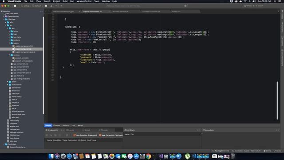The width and height of the screenshot is (284, 160).
Task: Expand the home folder
Action: [9, 31]
